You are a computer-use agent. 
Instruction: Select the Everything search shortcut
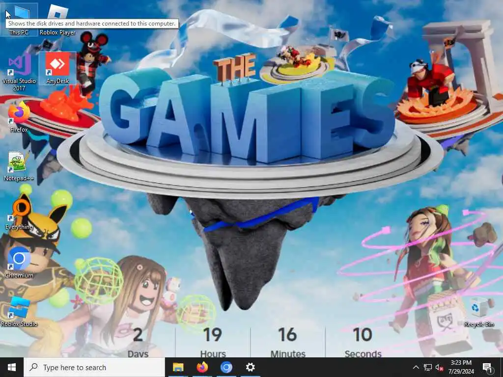[19, 215]
